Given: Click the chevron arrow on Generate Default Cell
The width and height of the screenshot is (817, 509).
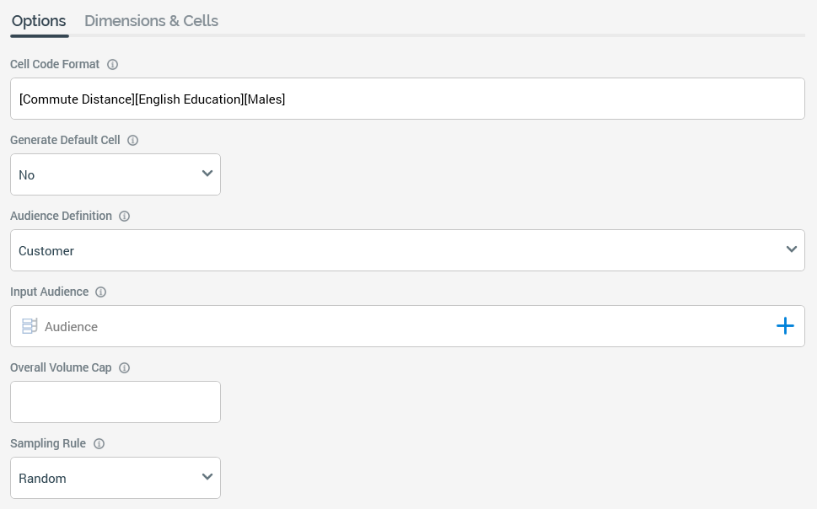Looking at the screenshot, I should (x=207, y=174).
